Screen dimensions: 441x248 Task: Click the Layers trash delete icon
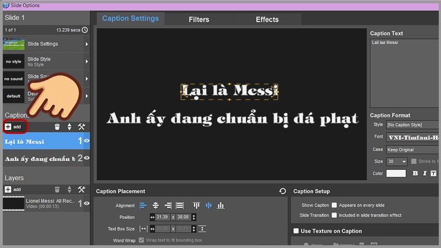click(57, 190)
